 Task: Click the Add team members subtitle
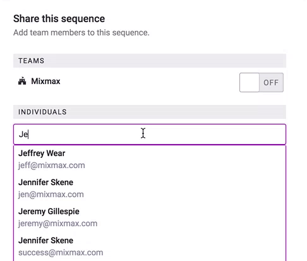pos(81,33)
